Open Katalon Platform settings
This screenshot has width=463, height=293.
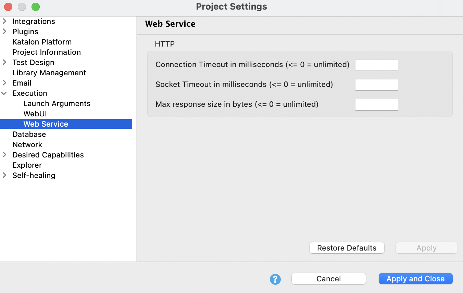(42, 42)
